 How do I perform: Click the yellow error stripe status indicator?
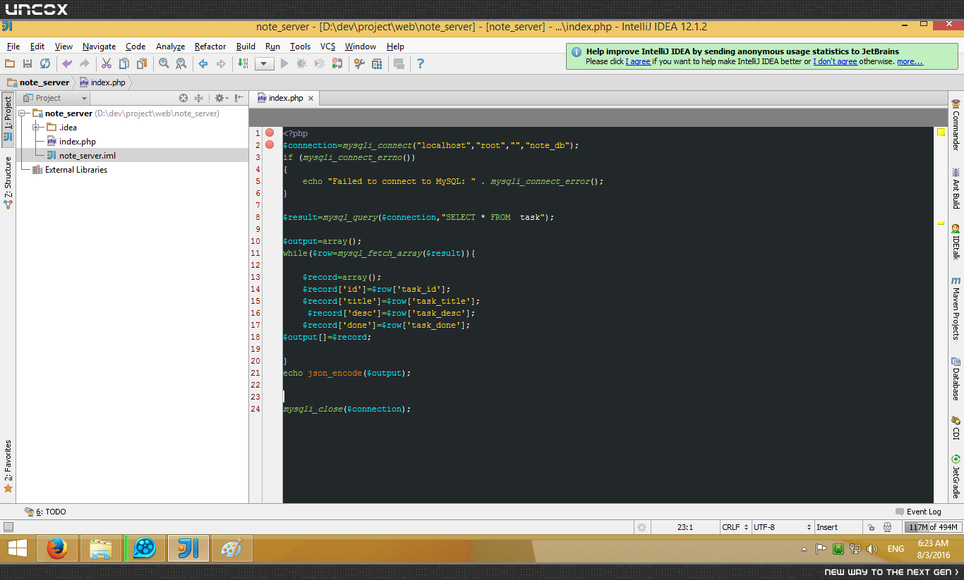pos(941,132)
